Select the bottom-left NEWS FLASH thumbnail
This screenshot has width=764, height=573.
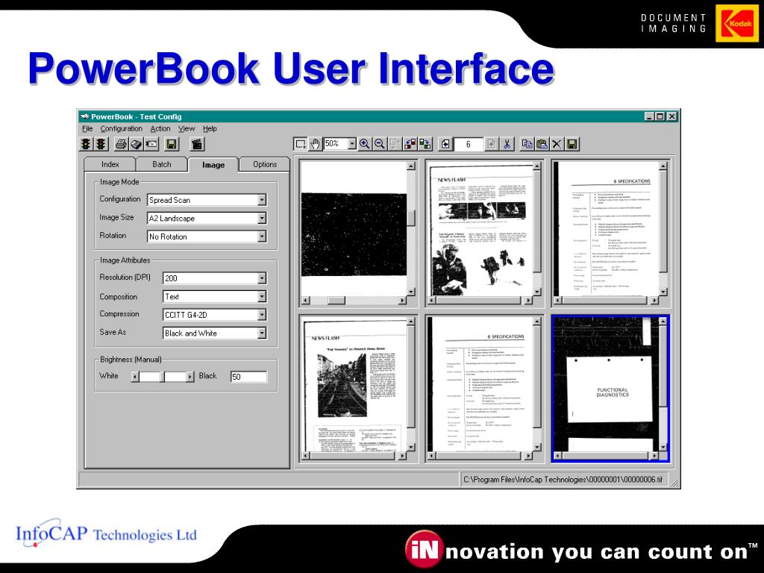(x=354, y=384)
